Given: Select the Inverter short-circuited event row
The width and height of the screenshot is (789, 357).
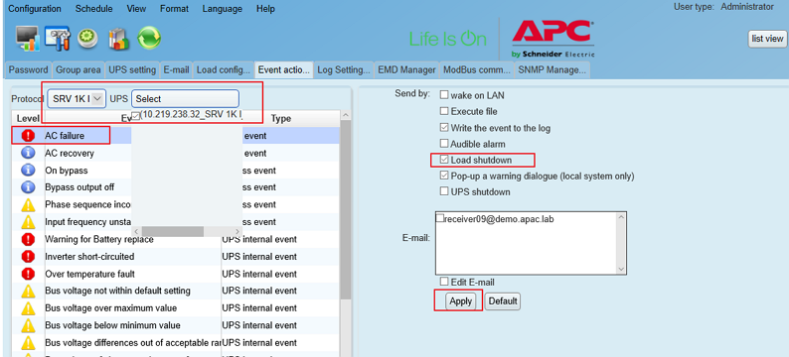Looking at the screenshot, I should point(176,257).
